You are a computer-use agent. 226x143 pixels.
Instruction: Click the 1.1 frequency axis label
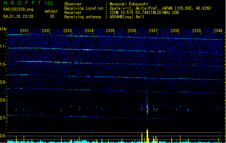pyautogui.click(x=3, y=46)
